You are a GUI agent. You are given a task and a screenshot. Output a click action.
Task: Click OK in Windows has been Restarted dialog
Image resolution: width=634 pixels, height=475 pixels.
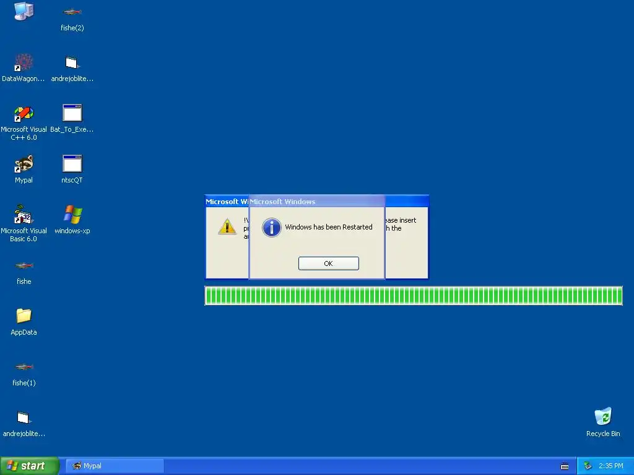(x=328, y=263)
